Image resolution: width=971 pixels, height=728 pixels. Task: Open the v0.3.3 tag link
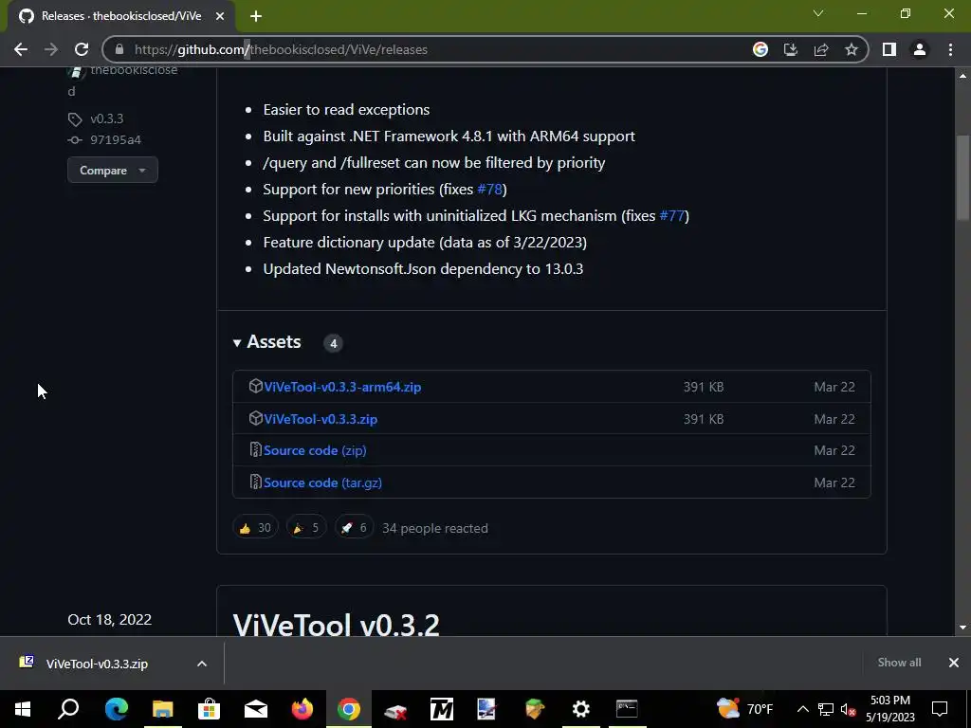106,118
